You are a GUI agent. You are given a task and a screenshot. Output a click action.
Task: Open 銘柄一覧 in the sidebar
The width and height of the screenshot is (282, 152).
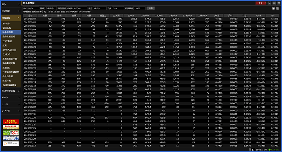(10, 81)
